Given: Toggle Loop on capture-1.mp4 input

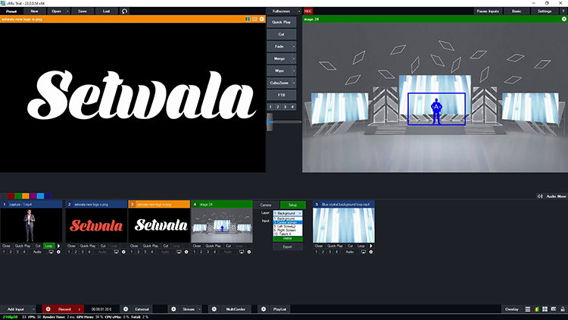Looking at the screenshot, I should (48, 246).
